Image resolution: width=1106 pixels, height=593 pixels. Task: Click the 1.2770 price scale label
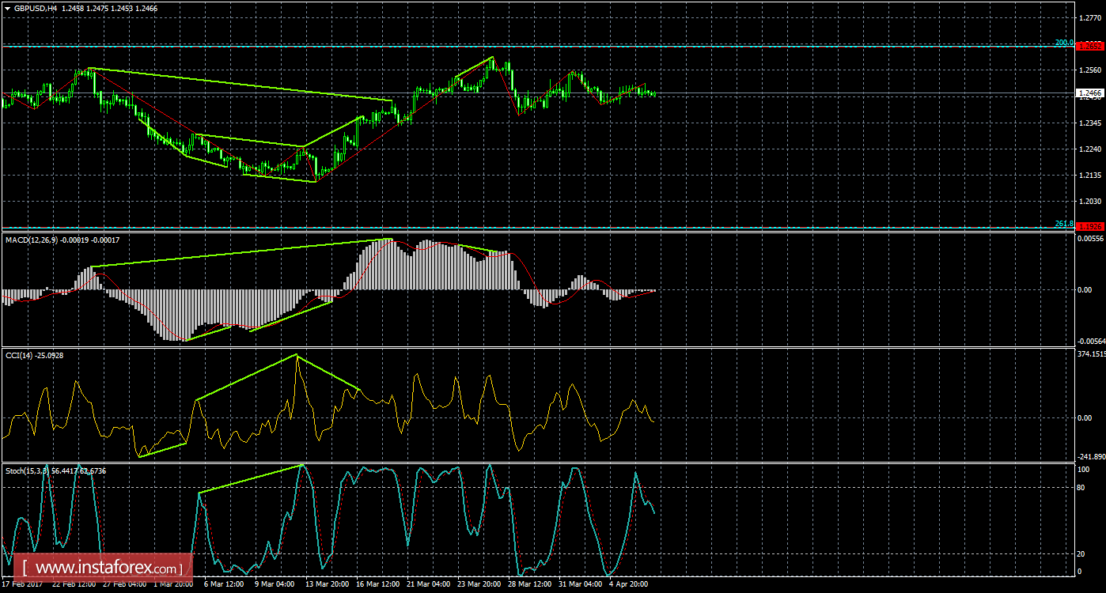click(x=1089, y=17)
